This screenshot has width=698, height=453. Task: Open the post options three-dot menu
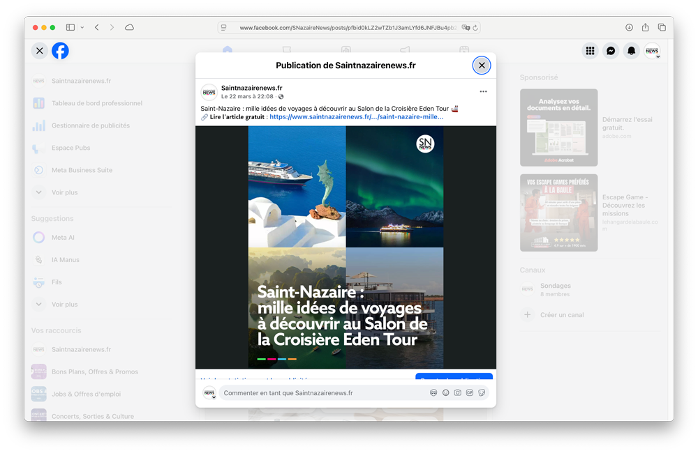[x=482, y=92]
